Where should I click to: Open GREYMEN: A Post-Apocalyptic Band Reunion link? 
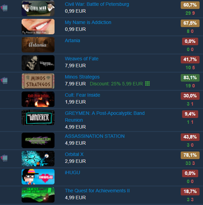(x=105, y=117)
